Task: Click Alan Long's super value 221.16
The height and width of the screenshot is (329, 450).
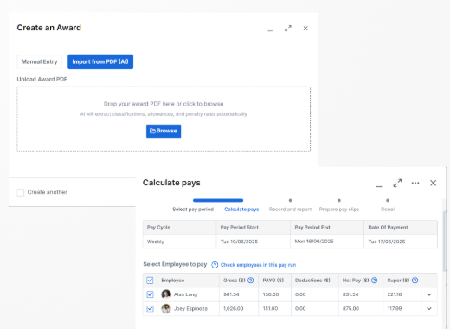Action: (x=395, y=294)
